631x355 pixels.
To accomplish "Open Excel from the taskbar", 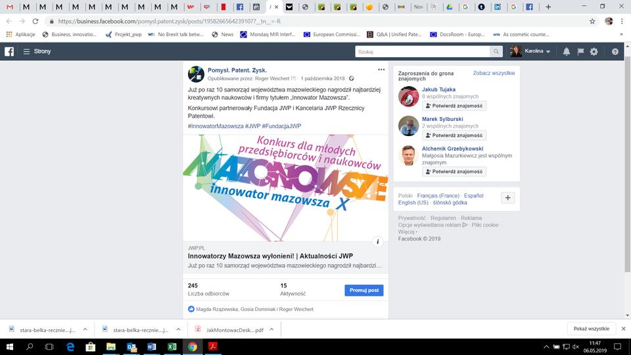I will coord(172,346).
